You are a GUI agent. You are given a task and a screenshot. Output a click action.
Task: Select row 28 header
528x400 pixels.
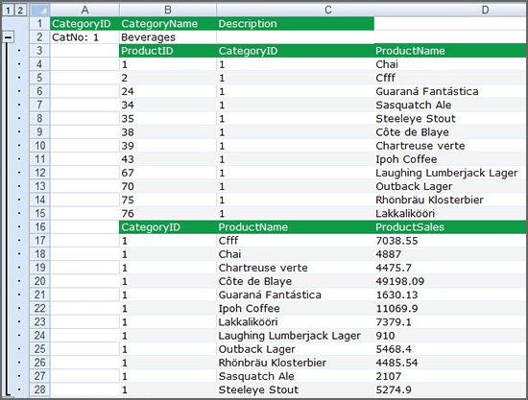[x=39, y=389]
